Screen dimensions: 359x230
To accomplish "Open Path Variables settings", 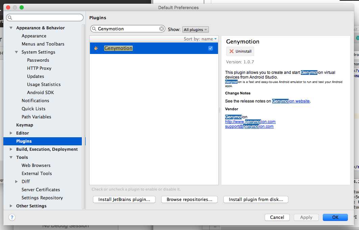I will pos(36,117).
